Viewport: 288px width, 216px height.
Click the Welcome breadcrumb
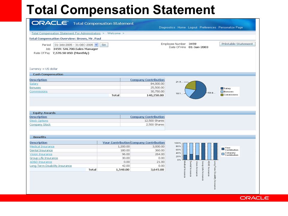(114, 33)
